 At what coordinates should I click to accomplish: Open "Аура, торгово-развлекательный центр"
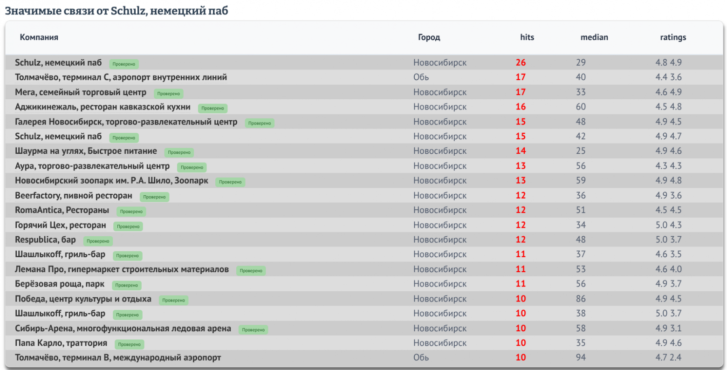pos(92,166)
